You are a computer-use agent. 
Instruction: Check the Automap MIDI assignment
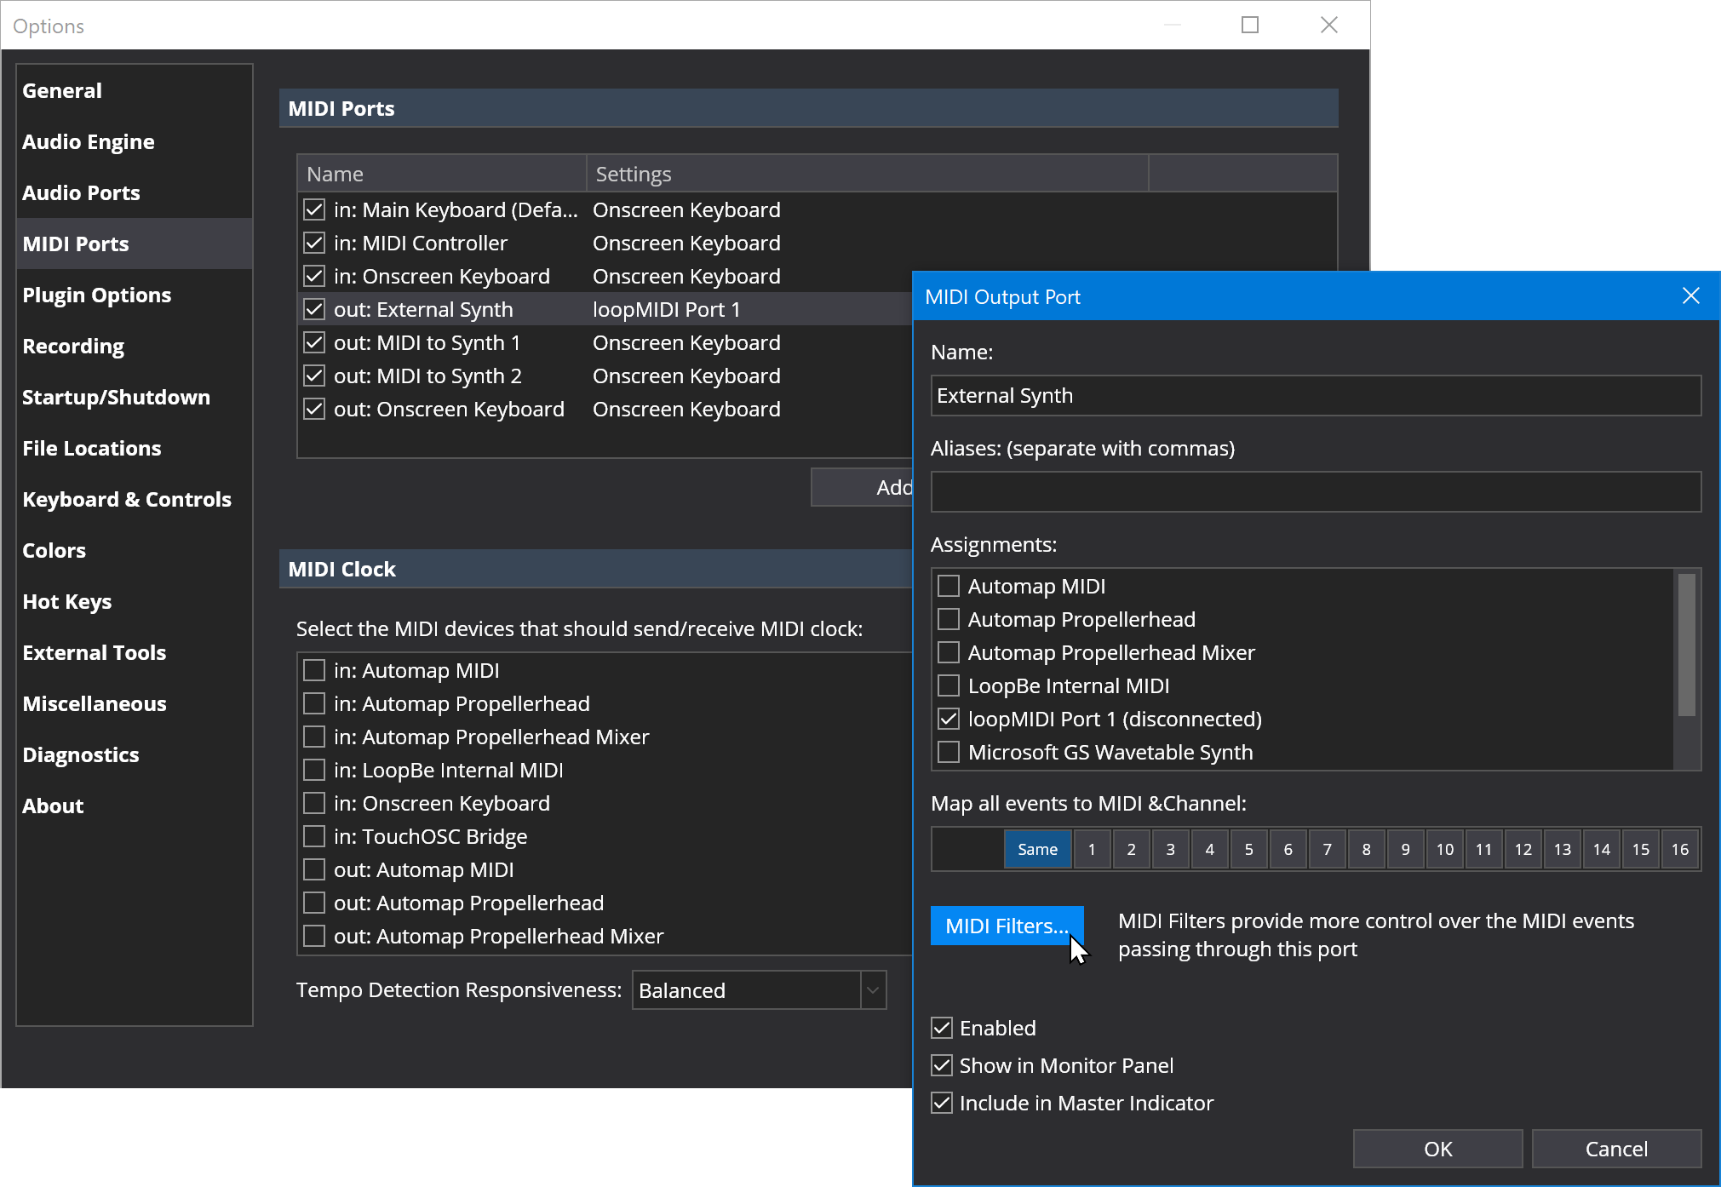tap(949, 586)
